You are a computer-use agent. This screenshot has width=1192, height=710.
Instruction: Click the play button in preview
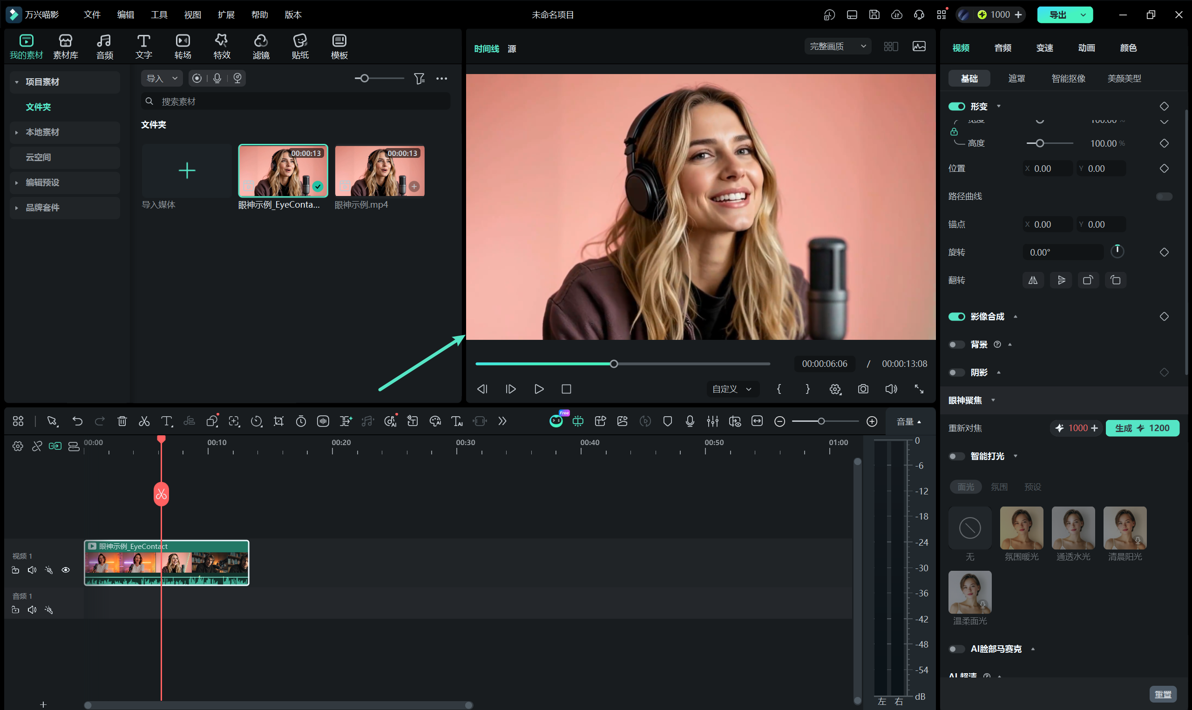539,389
